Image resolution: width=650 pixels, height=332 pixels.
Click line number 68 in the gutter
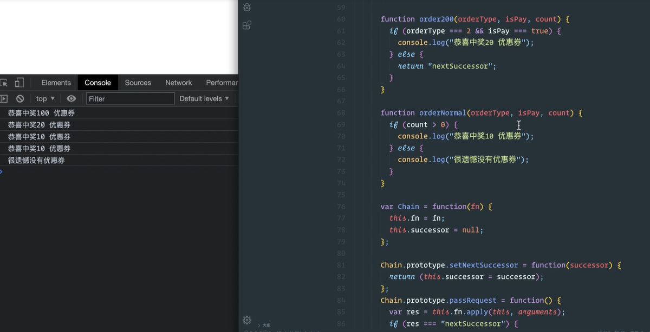[x=341, y=113]
